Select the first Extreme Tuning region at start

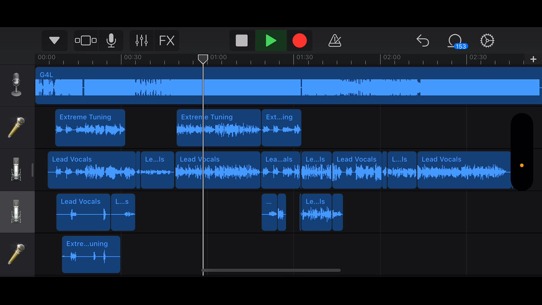[x=90, y=128]
